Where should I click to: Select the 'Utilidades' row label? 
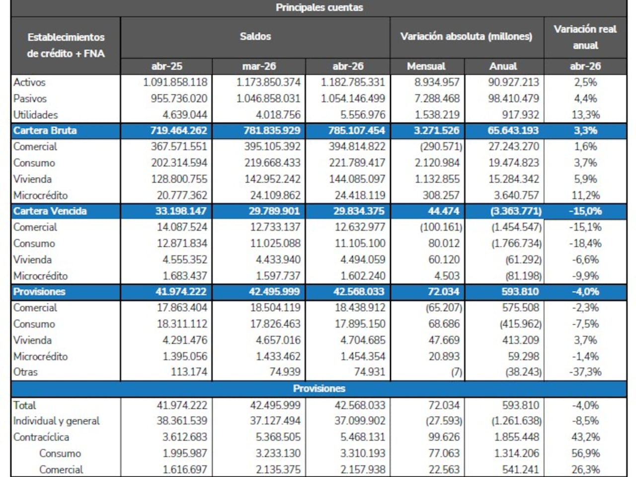(x=35, y=115)
